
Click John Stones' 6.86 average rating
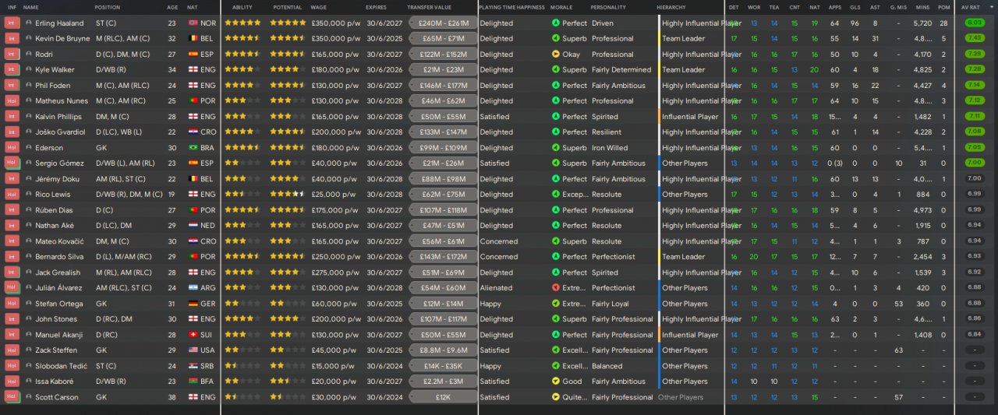(x=975, y=319)
